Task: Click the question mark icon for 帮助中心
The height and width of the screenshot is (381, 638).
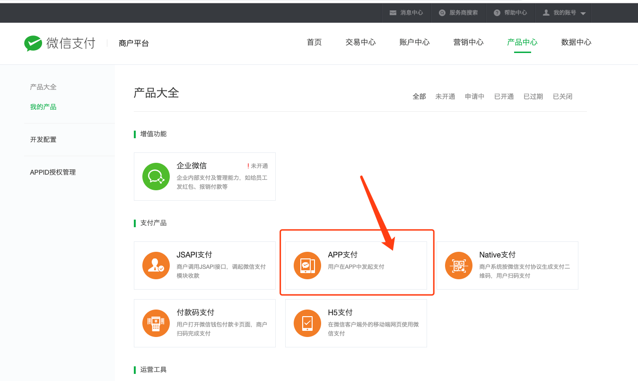Action: (x=497, y=13)
